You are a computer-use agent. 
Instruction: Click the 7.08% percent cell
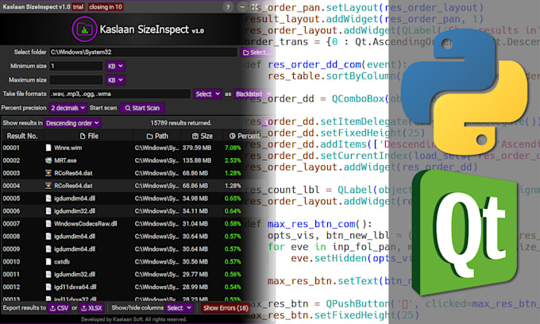pos(233,148)
